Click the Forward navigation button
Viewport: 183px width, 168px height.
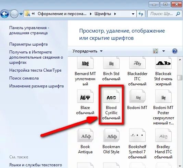(x=14, y=14)
